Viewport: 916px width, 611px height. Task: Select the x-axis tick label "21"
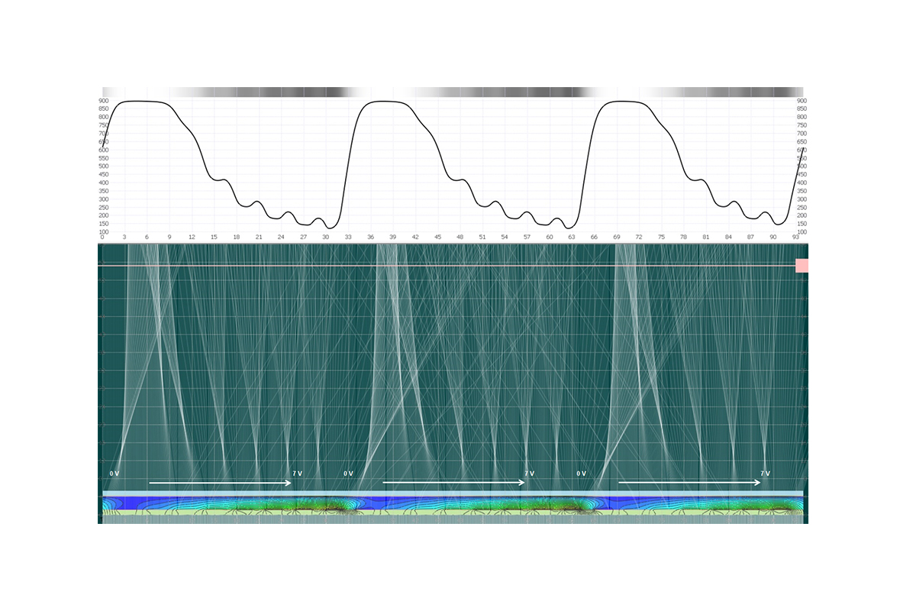point(259,238)
